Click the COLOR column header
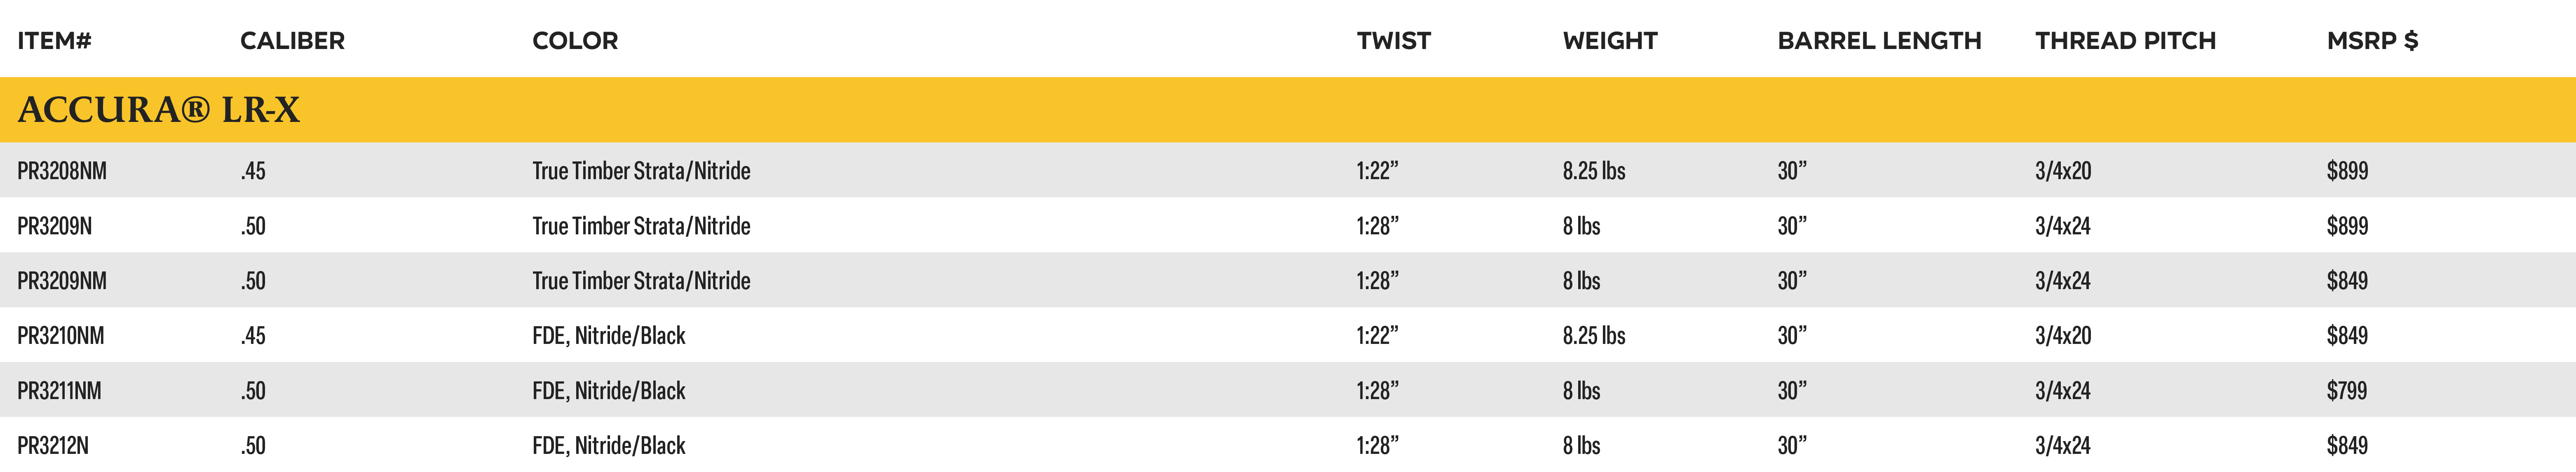Viewport: 2576px width, 472px height. (x=575, y=41)
